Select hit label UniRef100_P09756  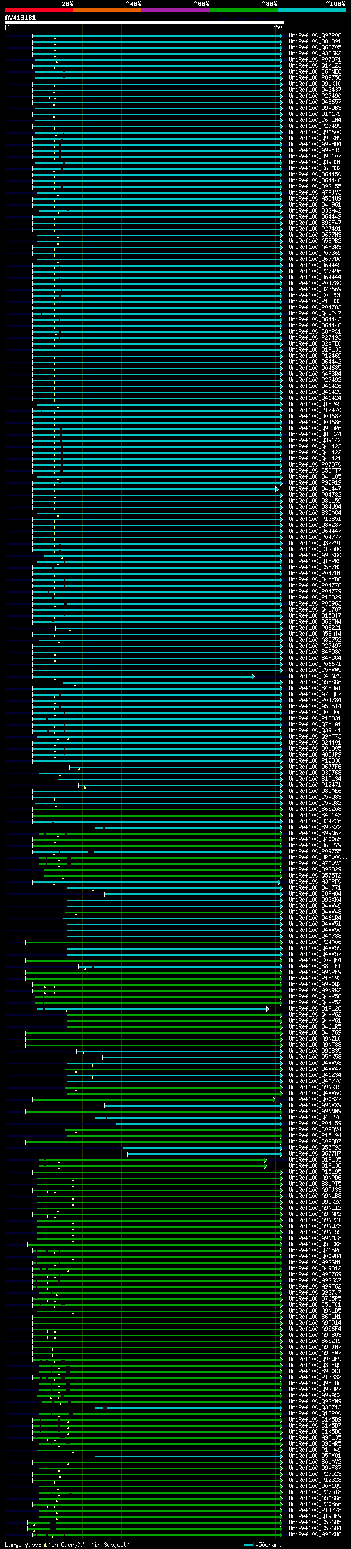point(315,77)
